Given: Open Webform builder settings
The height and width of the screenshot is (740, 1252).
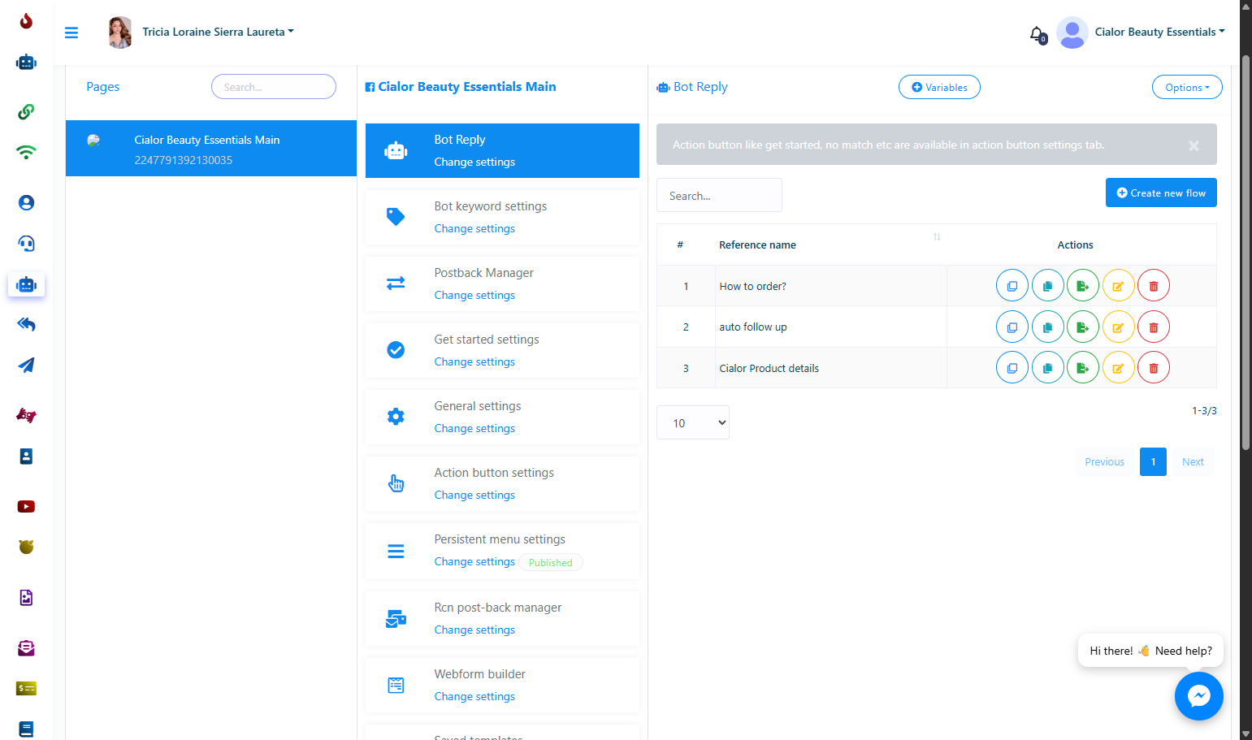Looking at the screenshot, I should [502, 685].
